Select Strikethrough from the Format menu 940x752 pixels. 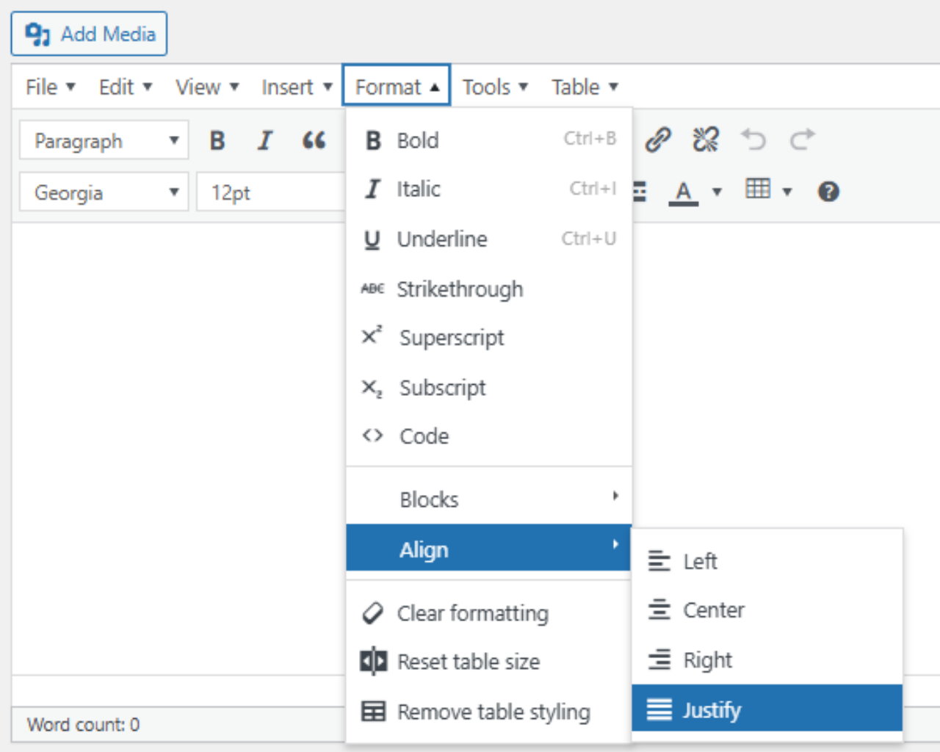(460, 289)
